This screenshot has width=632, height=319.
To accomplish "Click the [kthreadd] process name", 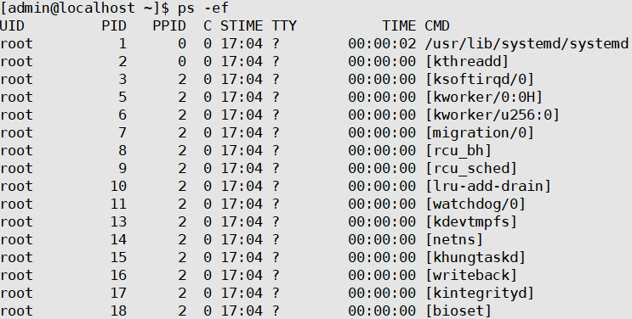I will tap(467, 62).
